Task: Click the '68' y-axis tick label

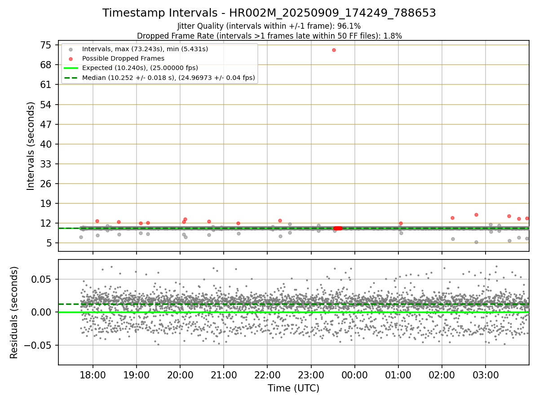Action: click(x=45, y=65)
